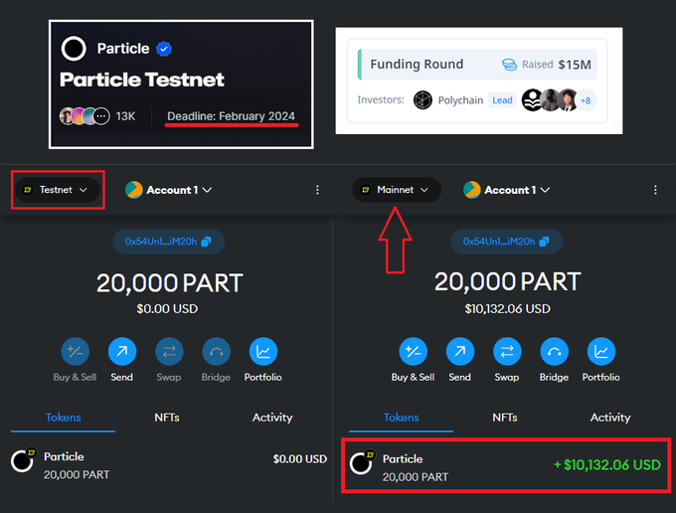Click the Funding Round heading
The width and height of the screenshot is (676, 513).
pyautogui.click(x=417, y=65)
